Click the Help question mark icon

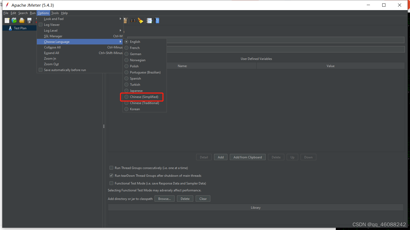tap(157, 20)
